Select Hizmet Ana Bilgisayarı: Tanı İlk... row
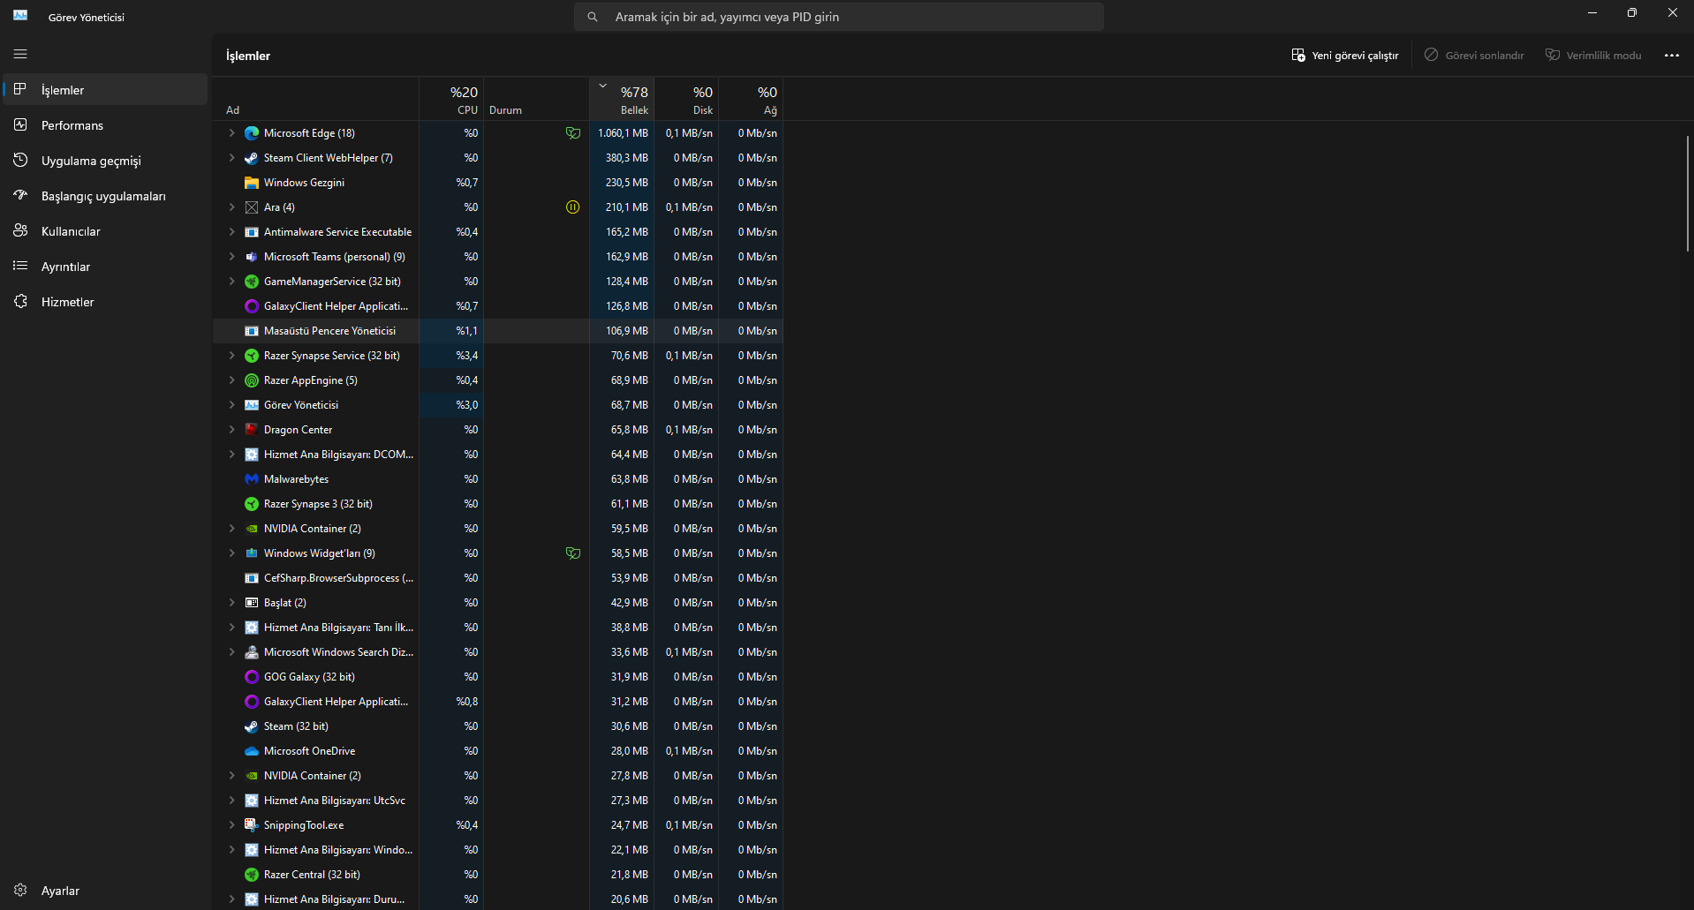The width and height of the screenshot is (1694, 910). point(498,628)
